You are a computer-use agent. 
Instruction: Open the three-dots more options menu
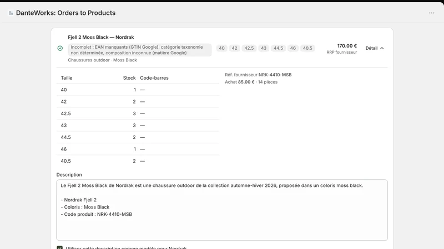(x=432, y=13)
